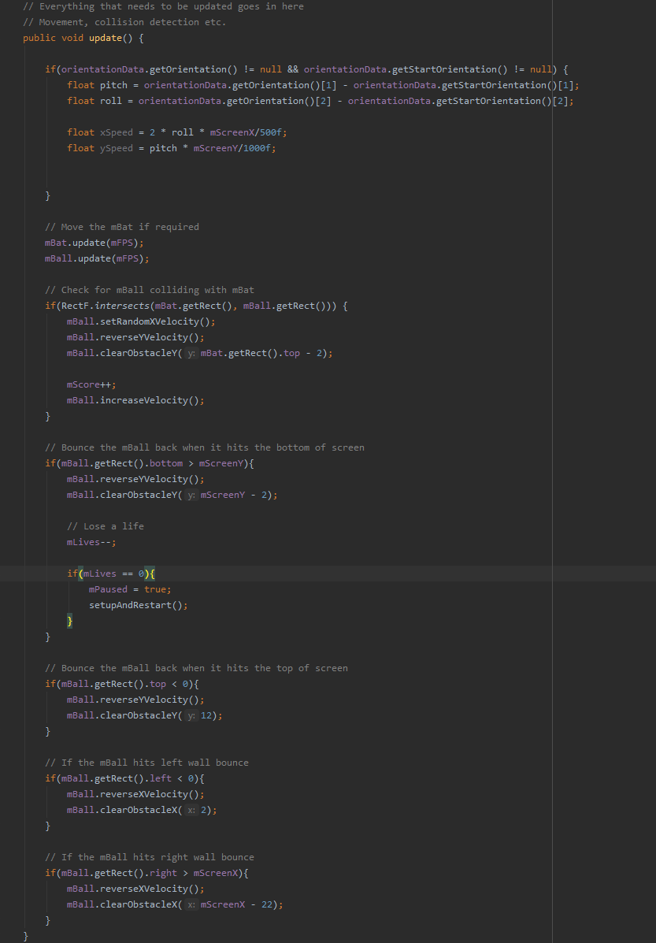This screenshot has width=656, height=943.
Task: Click the "setupAndRestart();" call
Action: pos(139,605)
